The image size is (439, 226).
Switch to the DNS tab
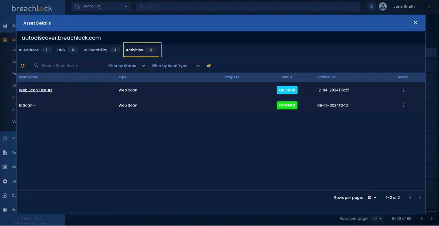click(67, 50)
